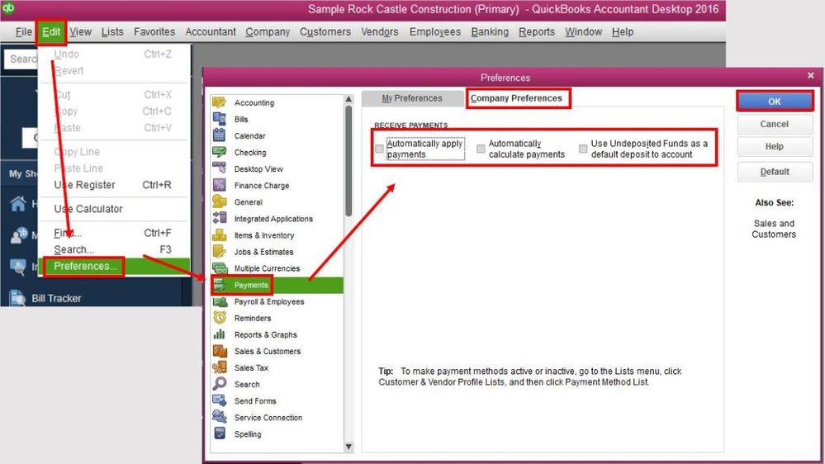The height and width of the screenshot is (464, 825).
Task: Click the Checking preferences icon
Action: pyautogui.click(x=220, y=152)
